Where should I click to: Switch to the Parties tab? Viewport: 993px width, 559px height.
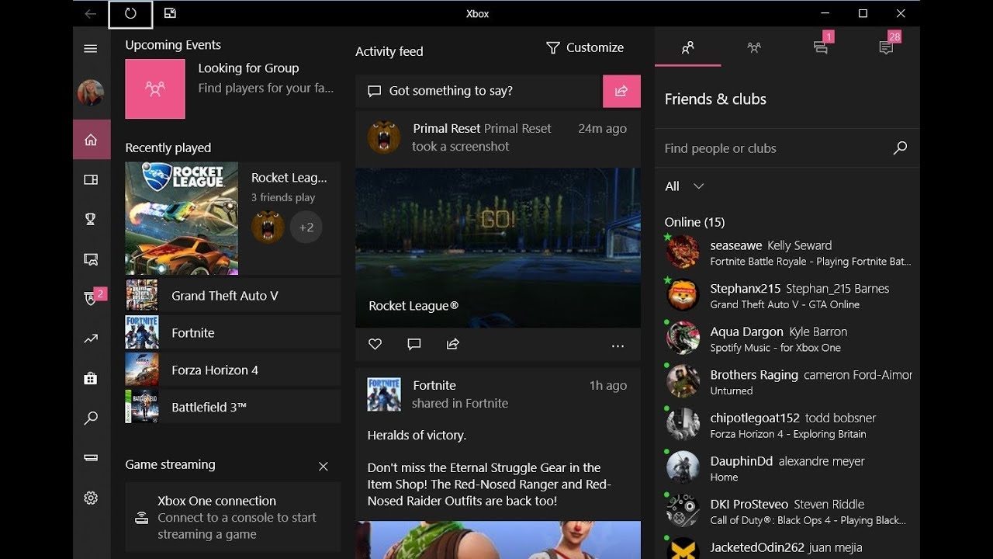pyautogui.click(x=754, y=48)
